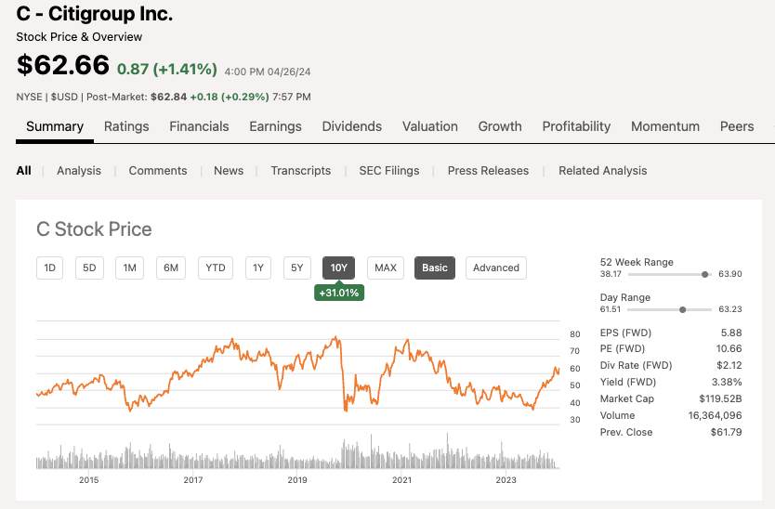The width and height of the screenshot is (775, 509).
Task: Open the Financials tab
Action: [199, 126]
